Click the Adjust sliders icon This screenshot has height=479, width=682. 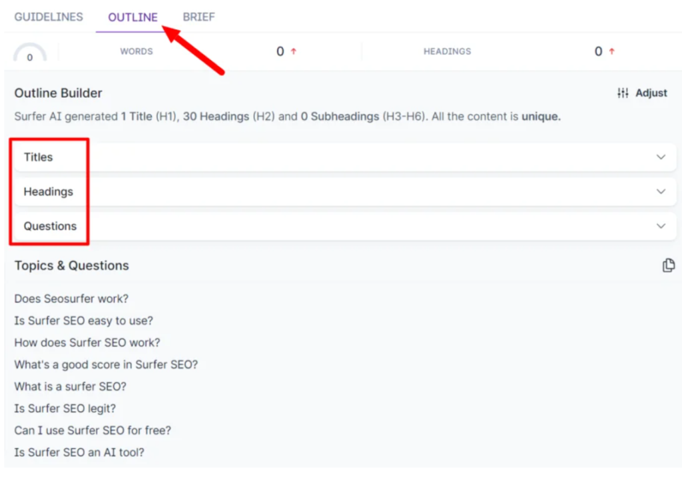[623, 93]
